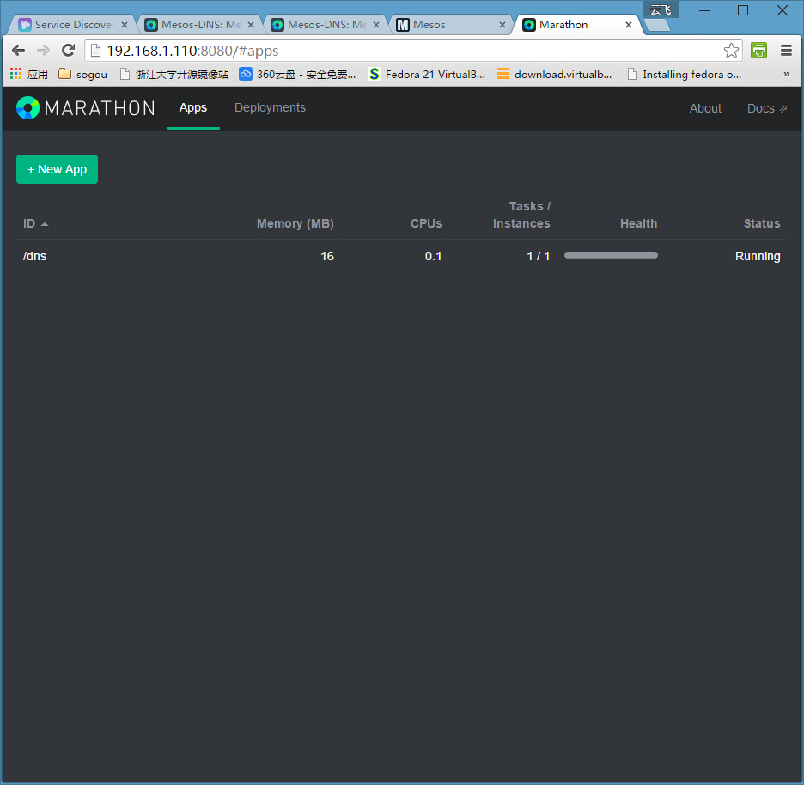Open the Docs external link
The width and height of the screenshot is (804, 785).
pyautogui.click(x=766, y=108)
